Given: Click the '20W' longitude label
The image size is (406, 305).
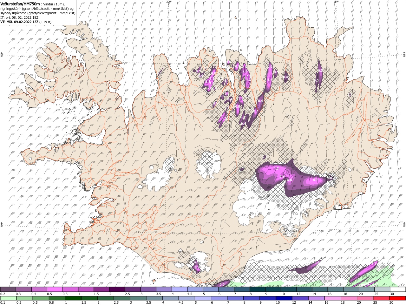Looking at the screenshot, I should 169,2.
